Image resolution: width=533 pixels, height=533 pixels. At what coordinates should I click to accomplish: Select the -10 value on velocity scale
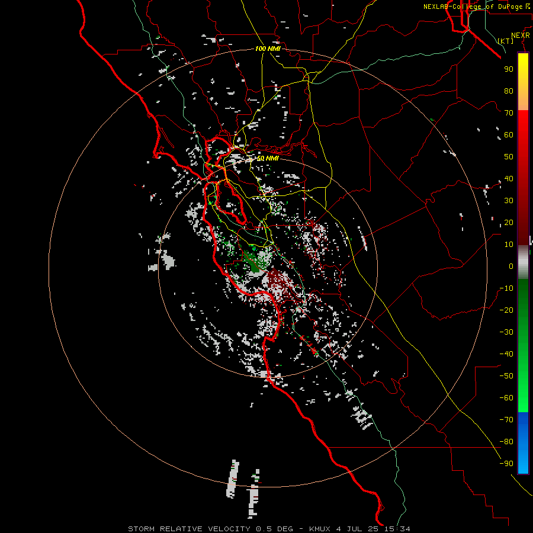(x=506, y=288)
